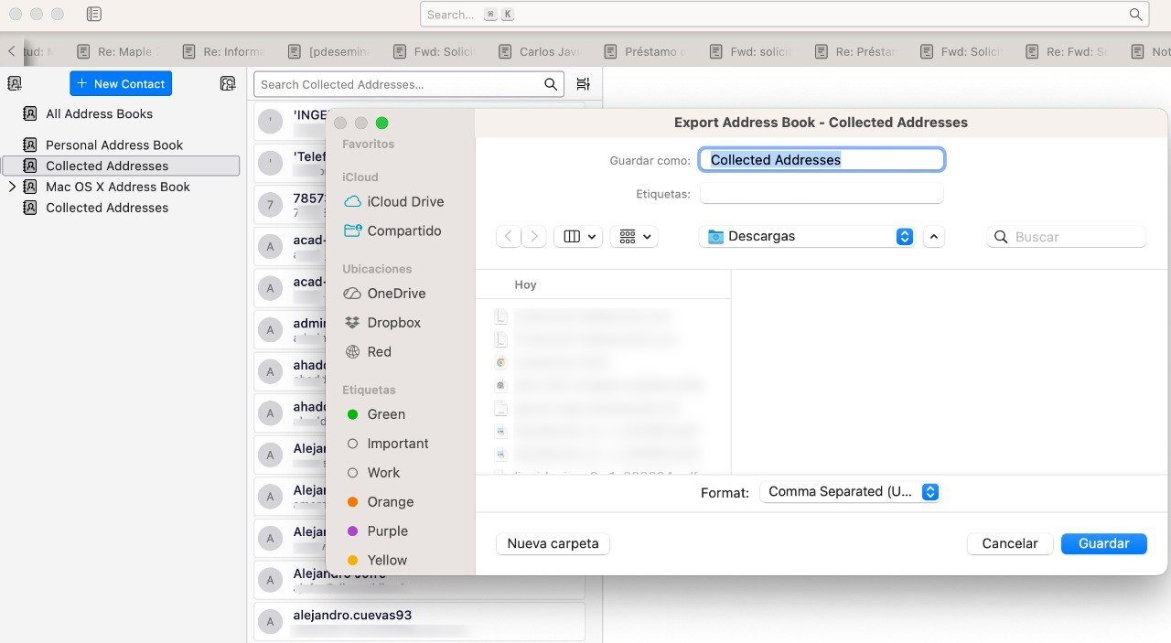1171x643 pixels.
Task: Switch to the Préstamo tab
Action: point(645,52)
